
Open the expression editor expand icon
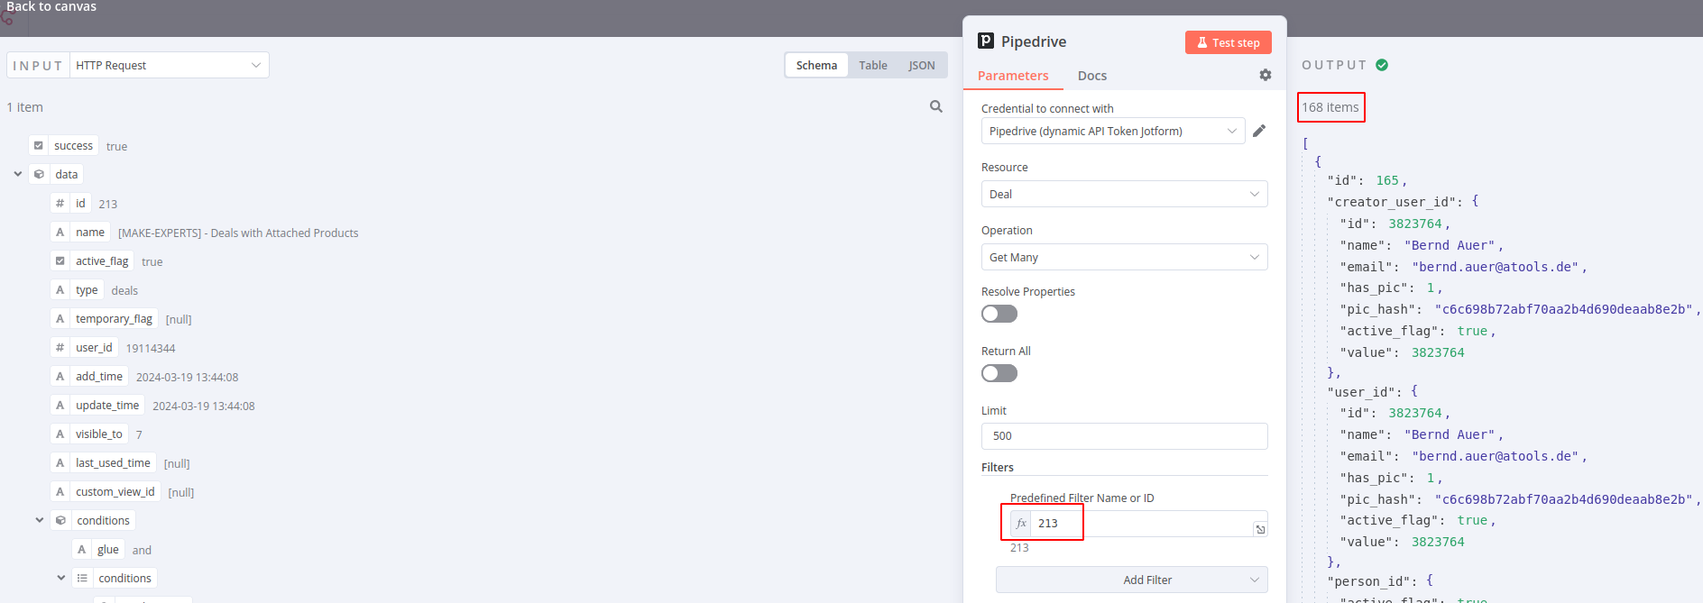[x=1260, y=529]
